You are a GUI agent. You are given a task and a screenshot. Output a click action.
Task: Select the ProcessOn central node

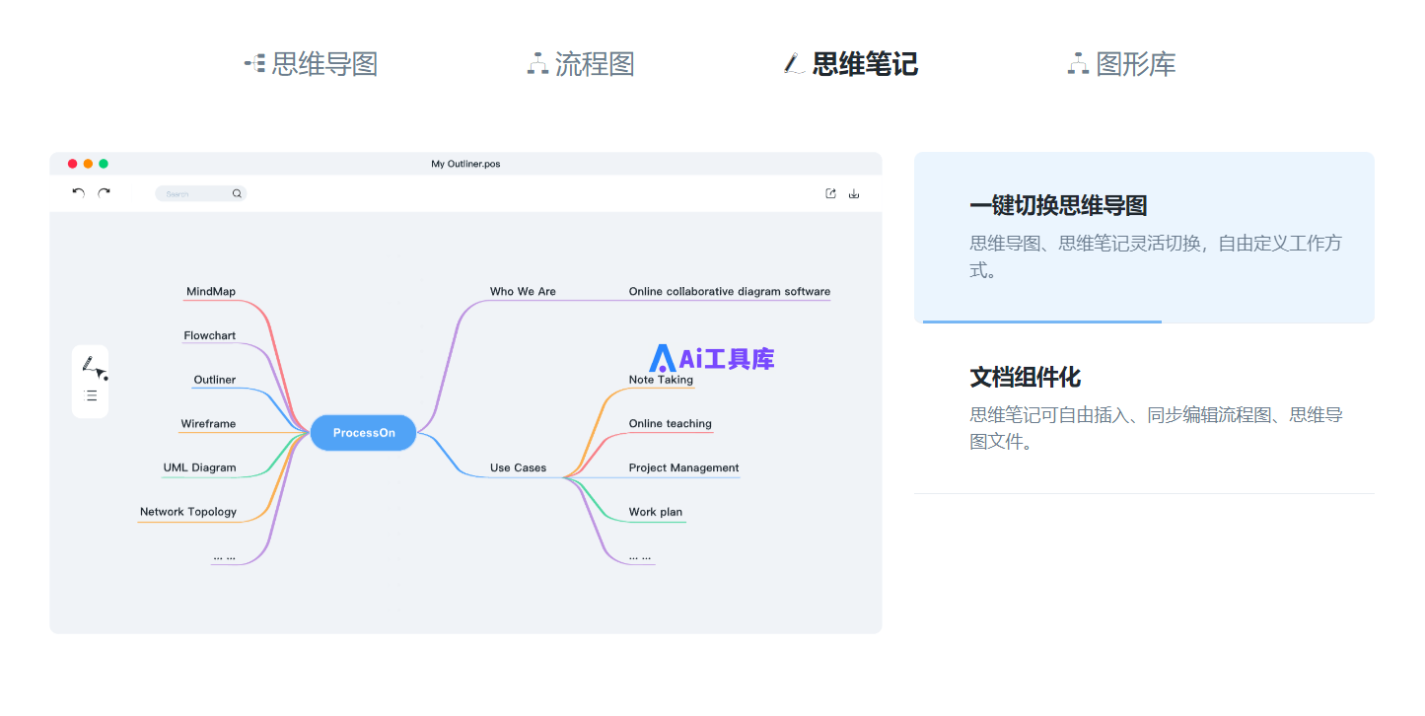(364, 433)
